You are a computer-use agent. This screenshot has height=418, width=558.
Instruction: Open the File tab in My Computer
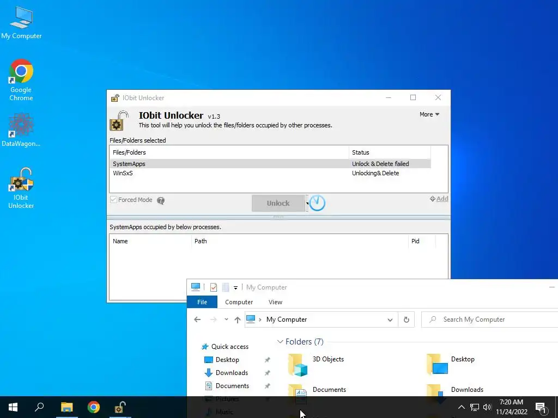click(x=202, y=302)
